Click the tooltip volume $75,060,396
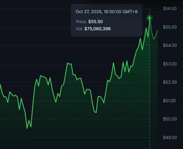Image resolution: width=183 pixels, height=149 pixels. click(97, 29)
